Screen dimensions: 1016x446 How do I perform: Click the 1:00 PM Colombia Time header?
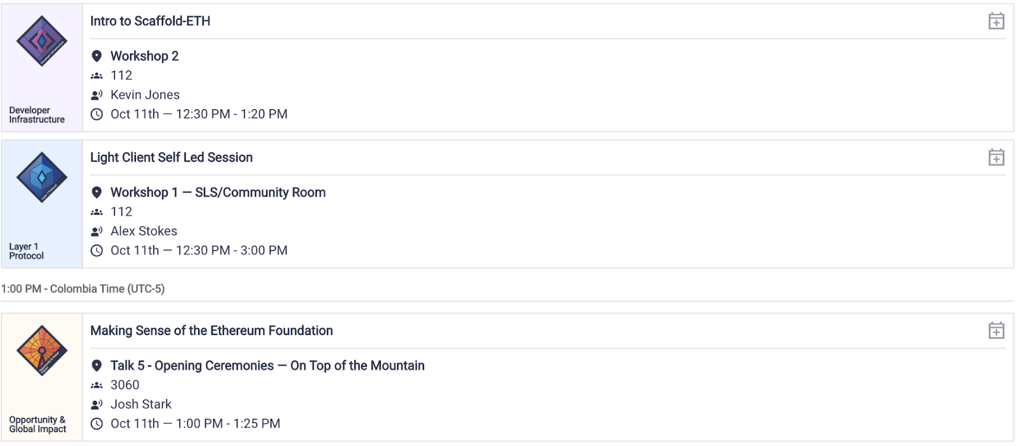pyautogui.click(x=83, y=289)
